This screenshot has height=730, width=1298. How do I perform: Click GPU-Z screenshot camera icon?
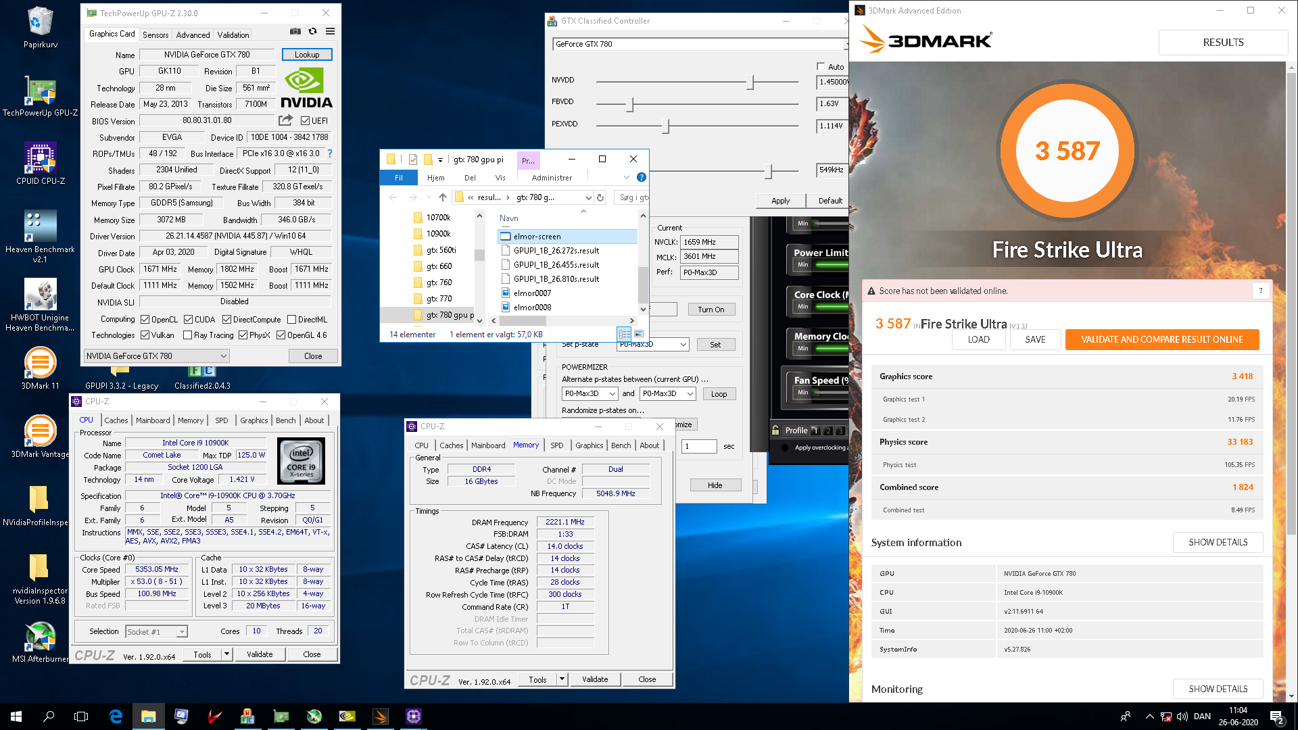[295, 31]
